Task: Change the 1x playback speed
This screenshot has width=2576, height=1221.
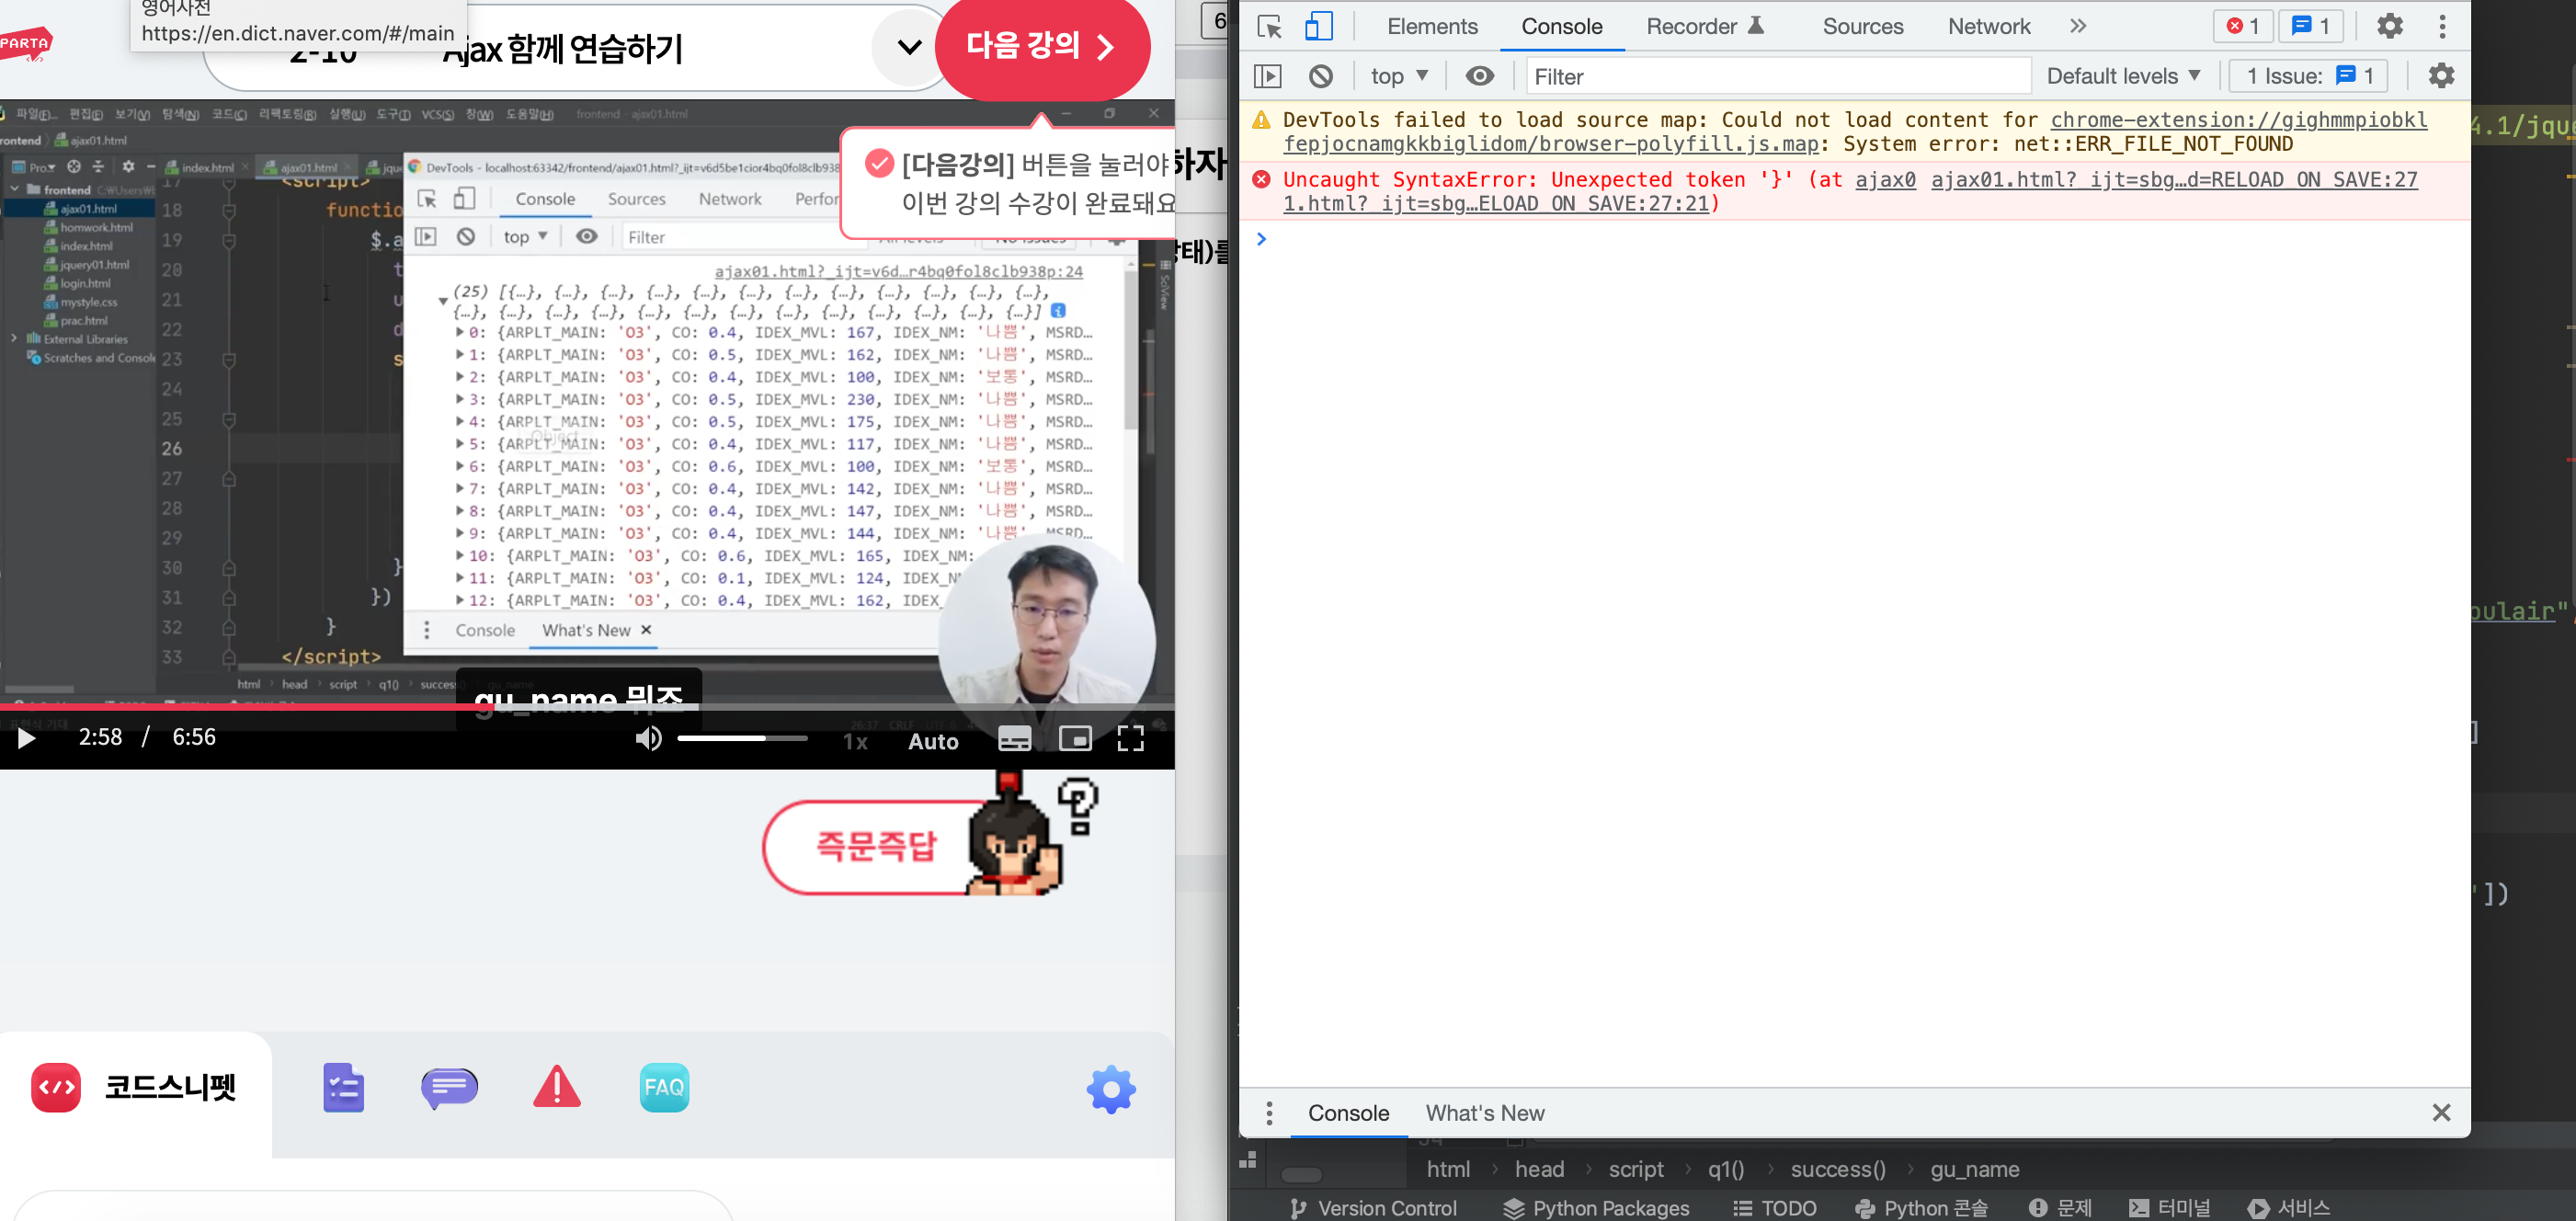Action: 855,741
